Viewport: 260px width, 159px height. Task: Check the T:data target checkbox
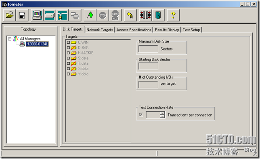click(68, 63)
